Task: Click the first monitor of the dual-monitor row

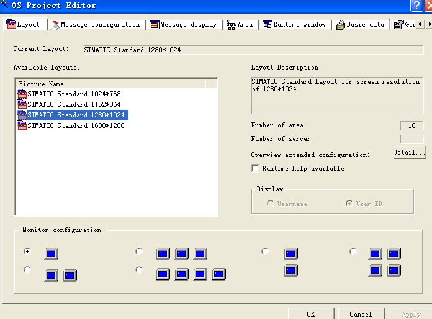Action: [x=52, y=275]
